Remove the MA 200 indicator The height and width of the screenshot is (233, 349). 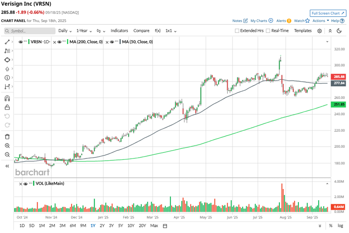(x=55, y=42)
